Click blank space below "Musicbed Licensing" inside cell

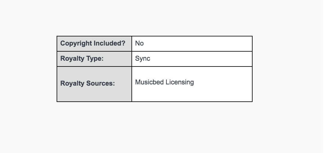click(192, 95)
